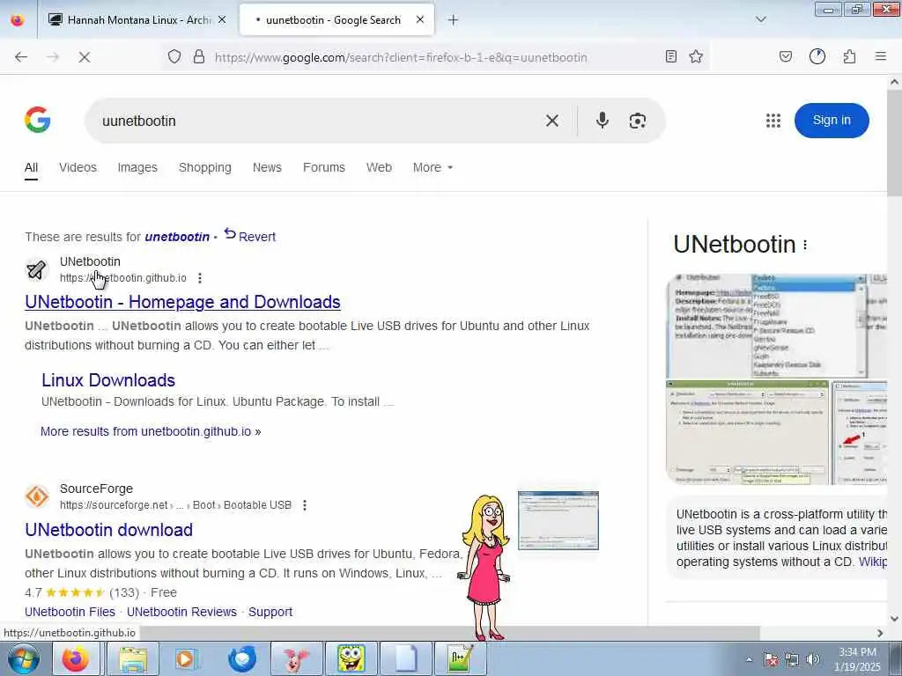Open the Pocket save icon

pos(786,56)
